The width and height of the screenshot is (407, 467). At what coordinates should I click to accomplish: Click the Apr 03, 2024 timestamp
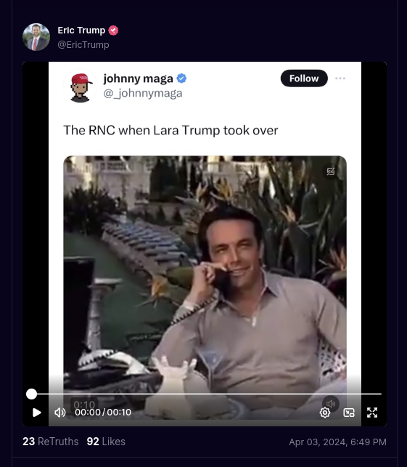coord(337,442)
